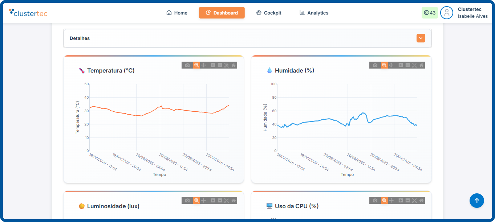
Task: Toggle the active zoom tool on Temperatura chart
Action: point(196,65)
